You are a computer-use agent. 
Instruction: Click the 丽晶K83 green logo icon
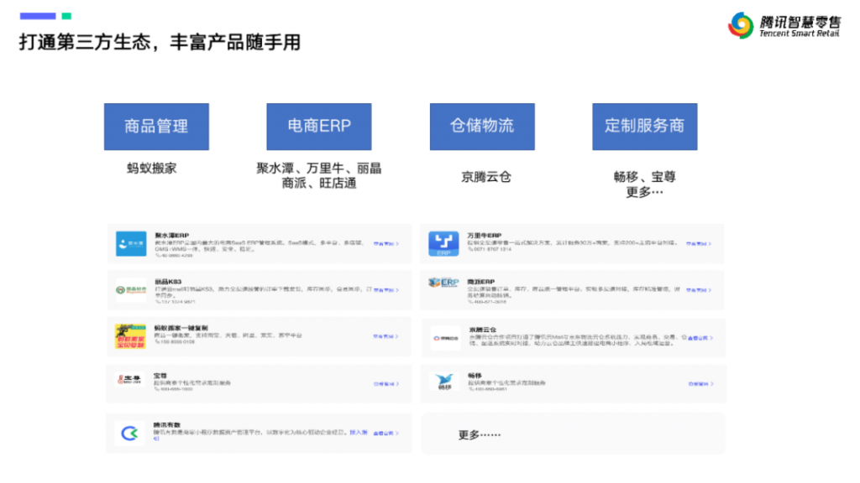click(131, 289)
